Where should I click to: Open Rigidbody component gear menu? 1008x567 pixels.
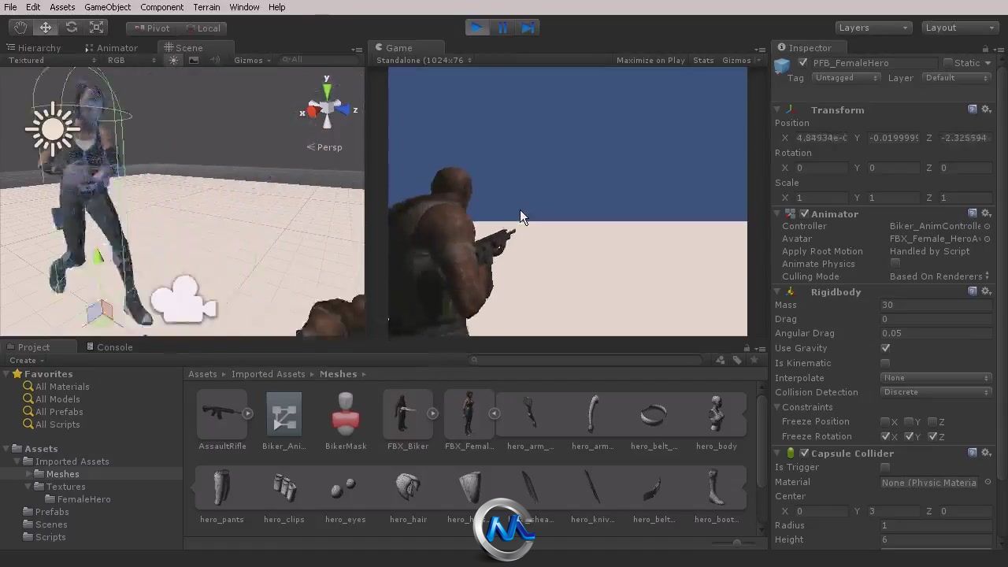986,291
